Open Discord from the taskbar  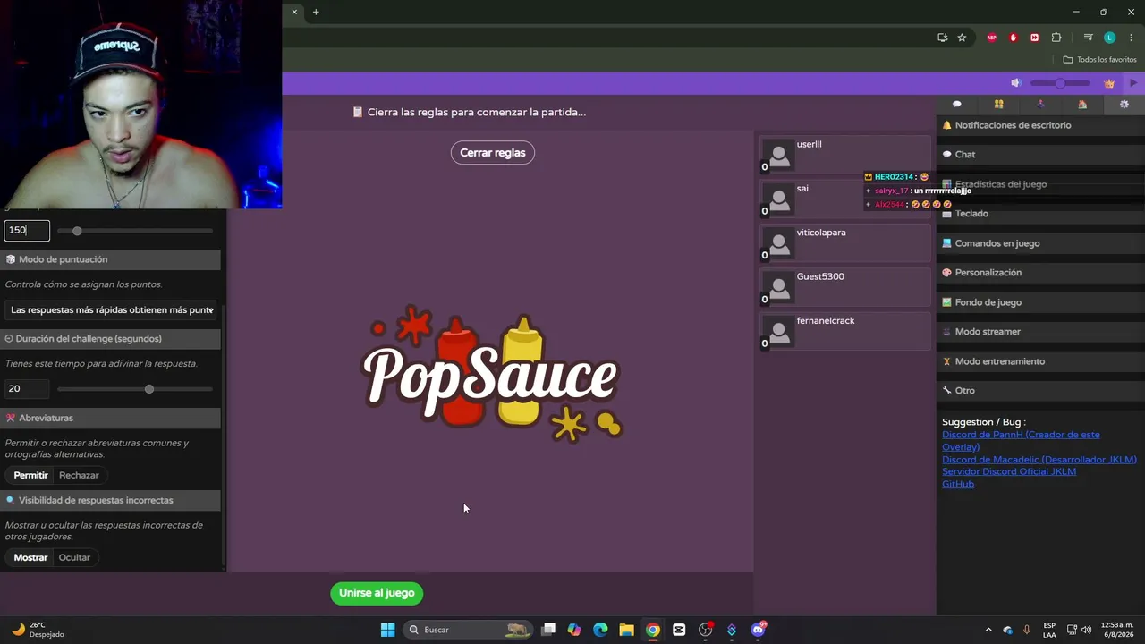759,629
